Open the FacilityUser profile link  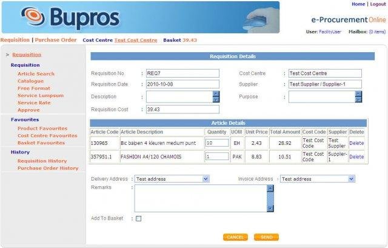pos(330,32)
